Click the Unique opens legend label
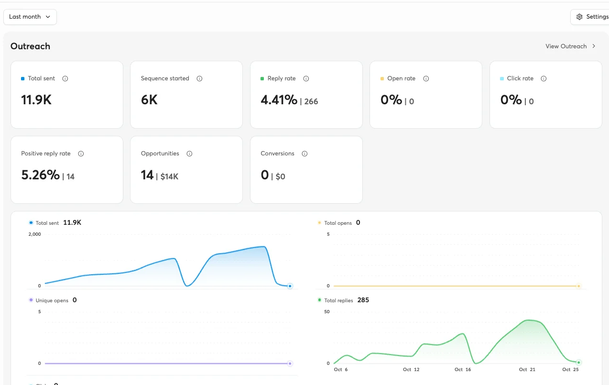This screenshot has width=609, height=385. [x=52, y=300]
